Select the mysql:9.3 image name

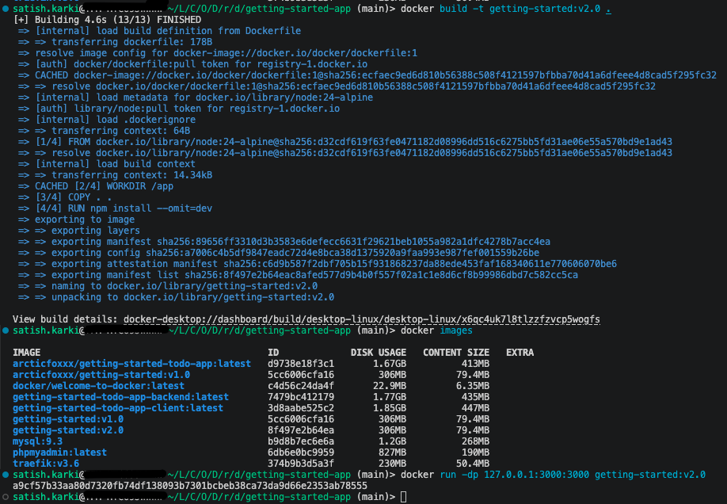click(x=37, y=441)
